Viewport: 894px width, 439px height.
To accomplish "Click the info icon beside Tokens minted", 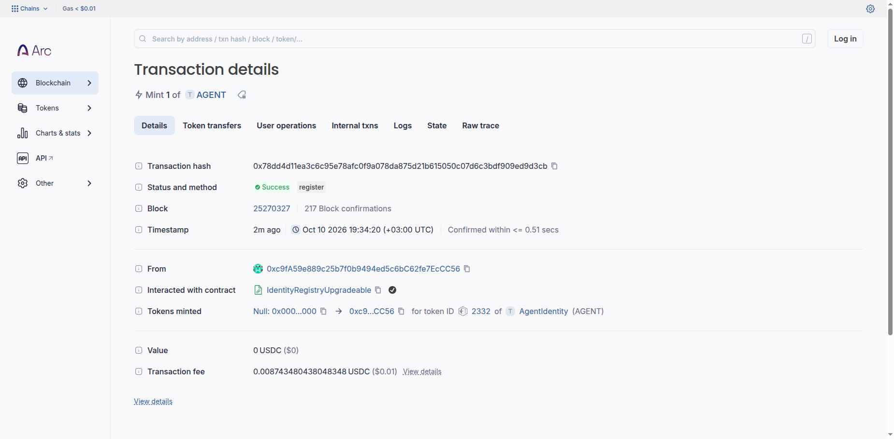I will tap(139, 311).
